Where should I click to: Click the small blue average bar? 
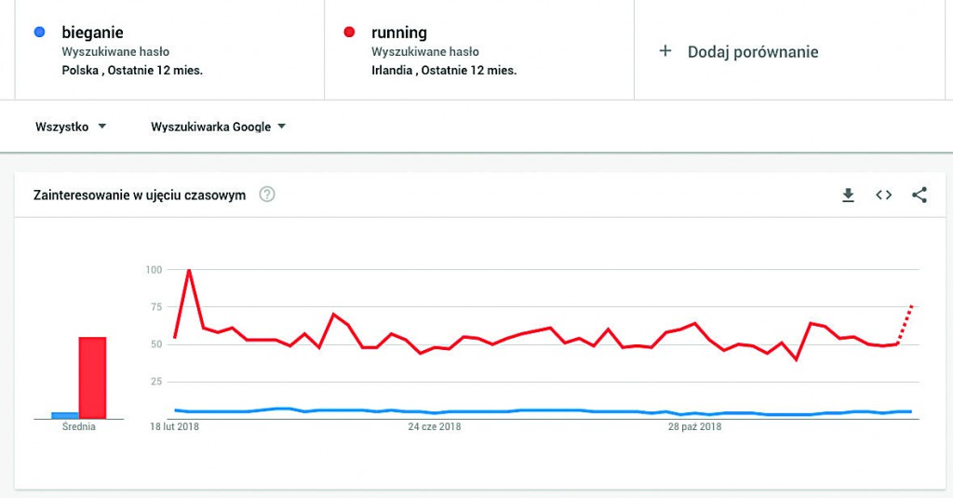pyautogui.click(x=64, y=415)
